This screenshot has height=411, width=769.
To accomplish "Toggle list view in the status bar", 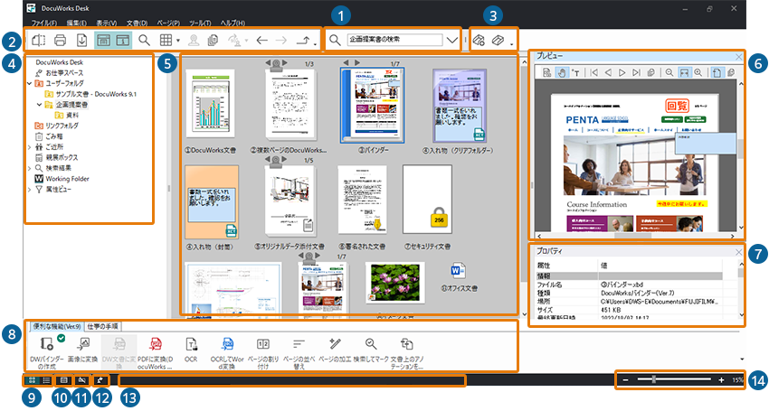I will pyautogui.click(x=46, y=380).
